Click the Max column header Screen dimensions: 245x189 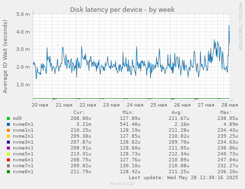coord(226,113)
